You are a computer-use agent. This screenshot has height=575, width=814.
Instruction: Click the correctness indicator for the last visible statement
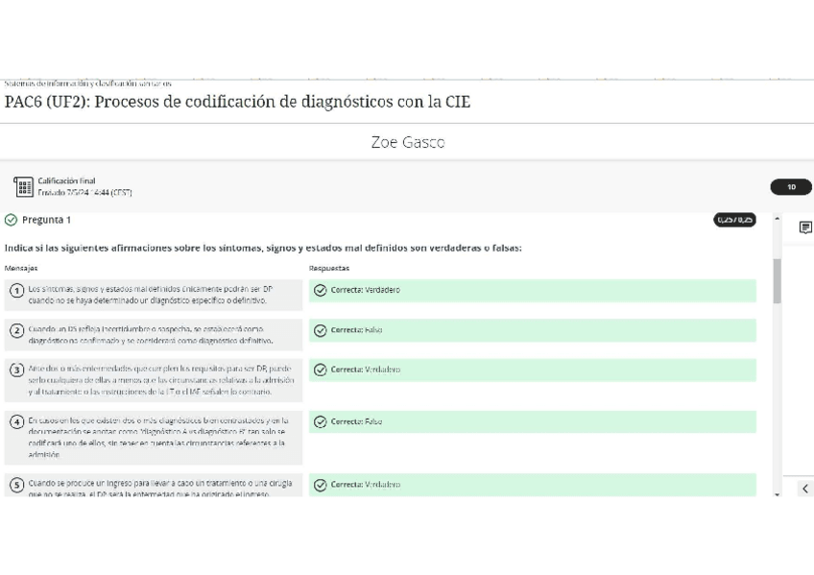point(319,485)
